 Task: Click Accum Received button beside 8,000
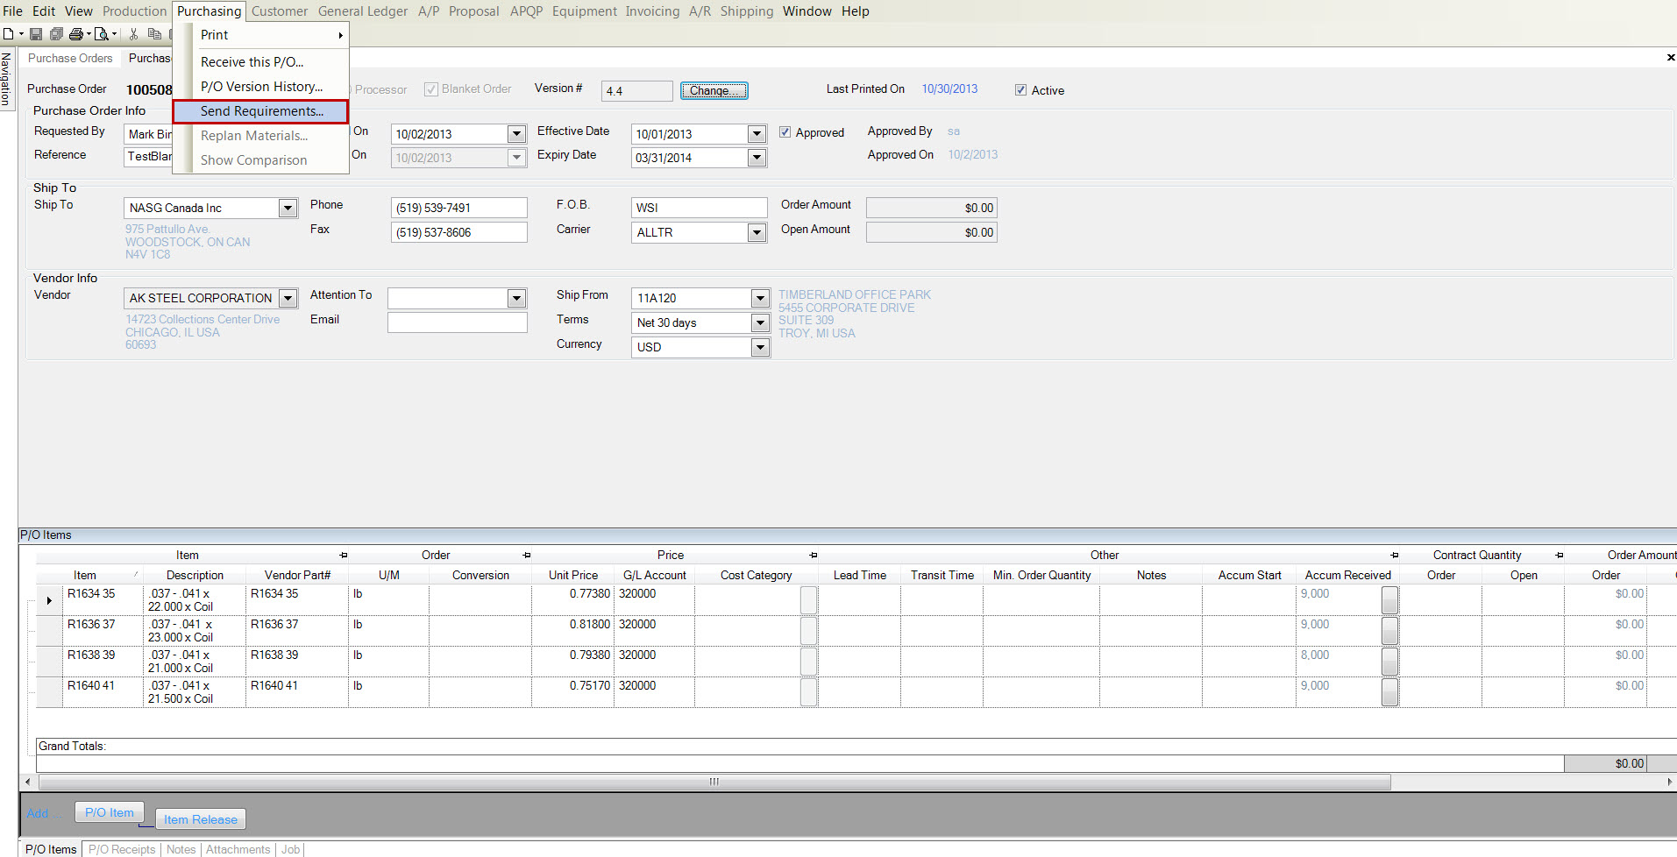click(x=1390, y=662)
